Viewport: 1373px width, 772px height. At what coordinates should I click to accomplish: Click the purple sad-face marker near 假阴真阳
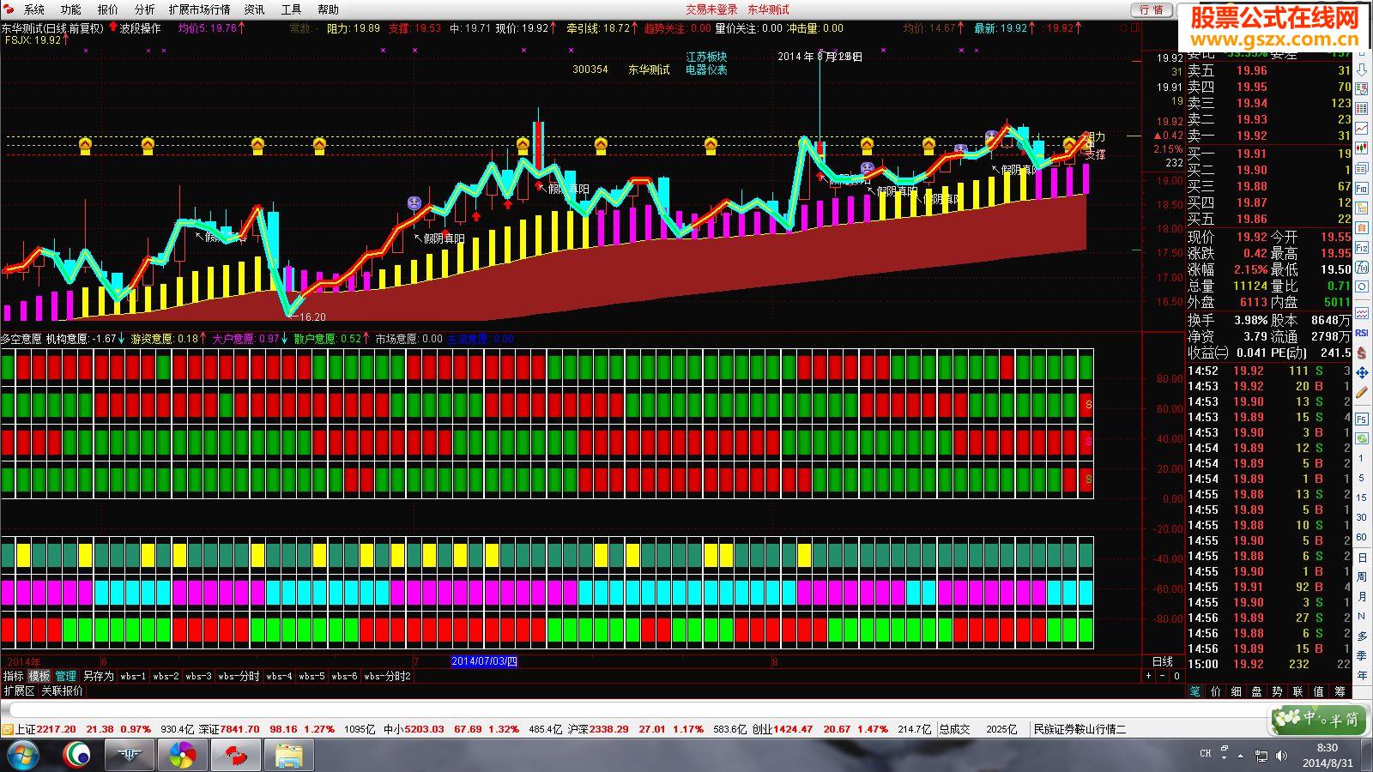(x=414, y=203)
